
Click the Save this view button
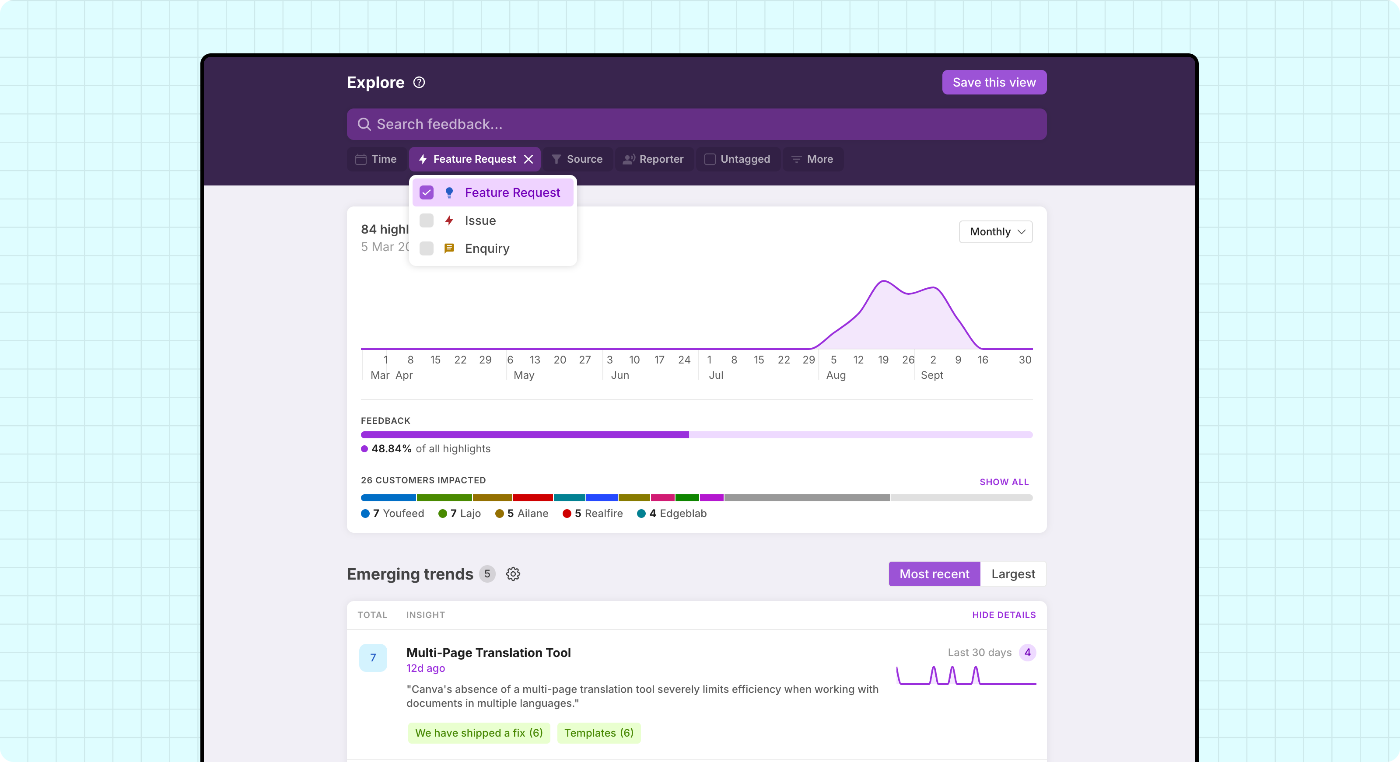point(994,82)
